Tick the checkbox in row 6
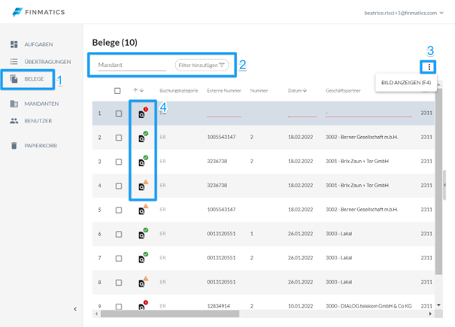This screenshot has height=327, width=455. (119, 234)
